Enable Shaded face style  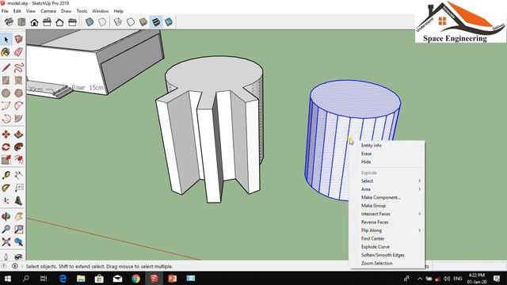(143, 22)
